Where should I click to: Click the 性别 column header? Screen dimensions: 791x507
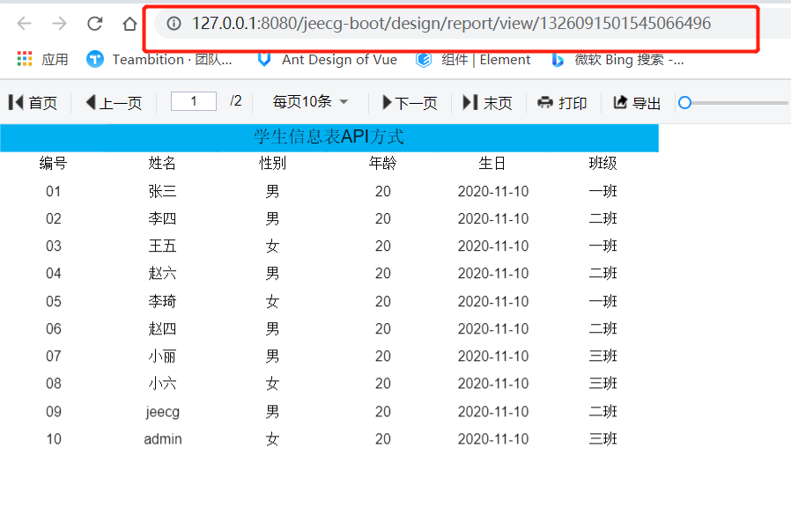point(272,164)
